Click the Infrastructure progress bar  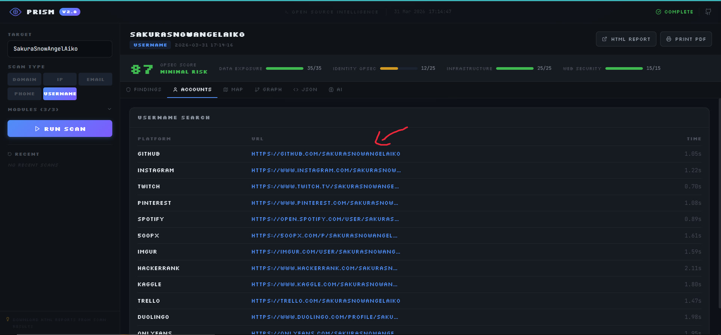pyautogui.click(x=515, y=68)
